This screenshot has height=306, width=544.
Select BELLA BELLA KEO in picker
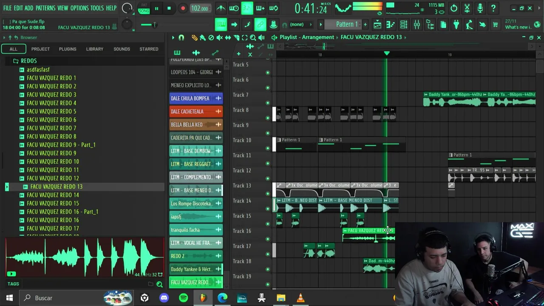click(196, 125)
